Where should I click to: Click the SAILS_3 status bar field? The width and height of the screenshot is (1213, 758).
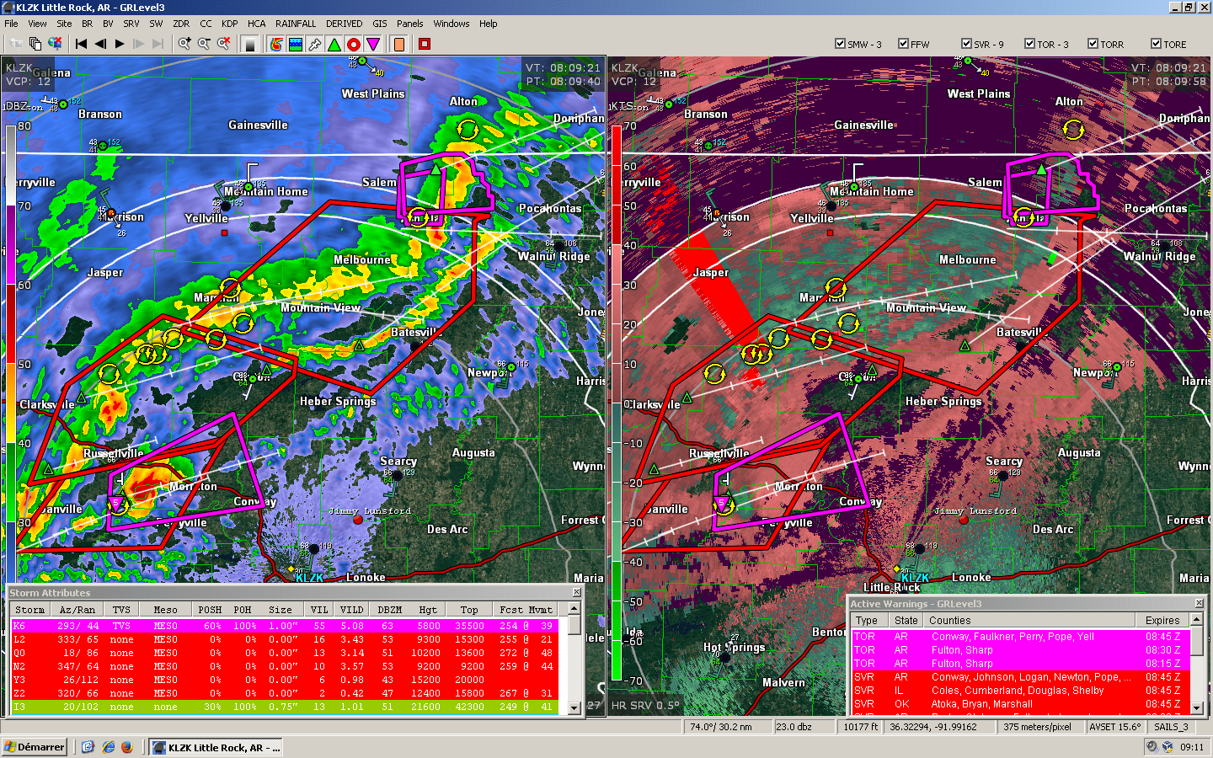1171,727
